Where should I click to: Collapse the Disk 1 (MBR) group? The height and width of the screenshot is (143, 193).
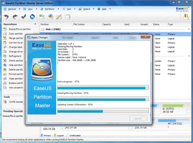pos(189,29)
